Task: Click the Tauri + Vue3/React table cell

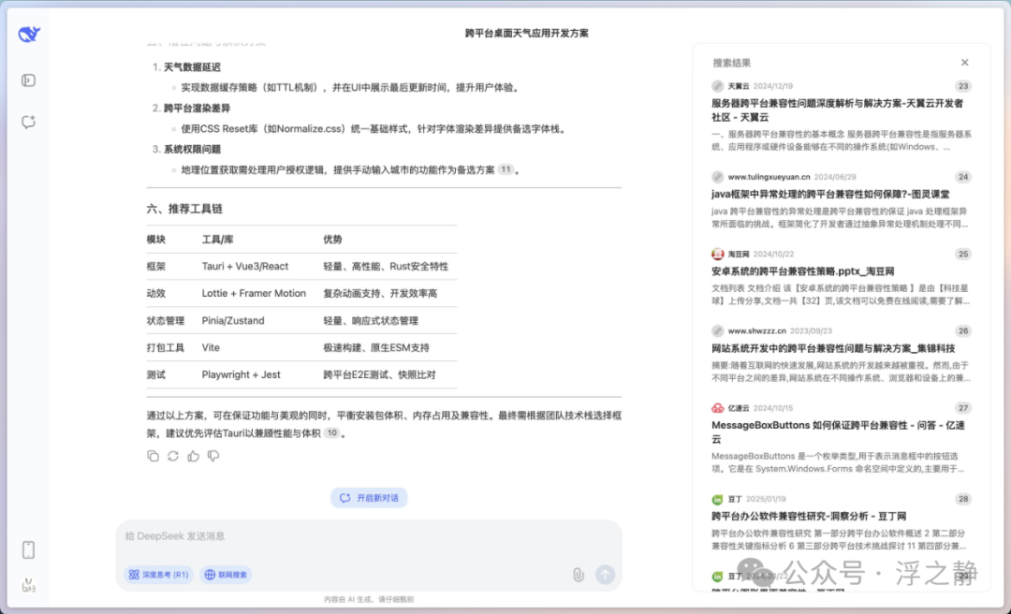Action: tap(245, 267)
